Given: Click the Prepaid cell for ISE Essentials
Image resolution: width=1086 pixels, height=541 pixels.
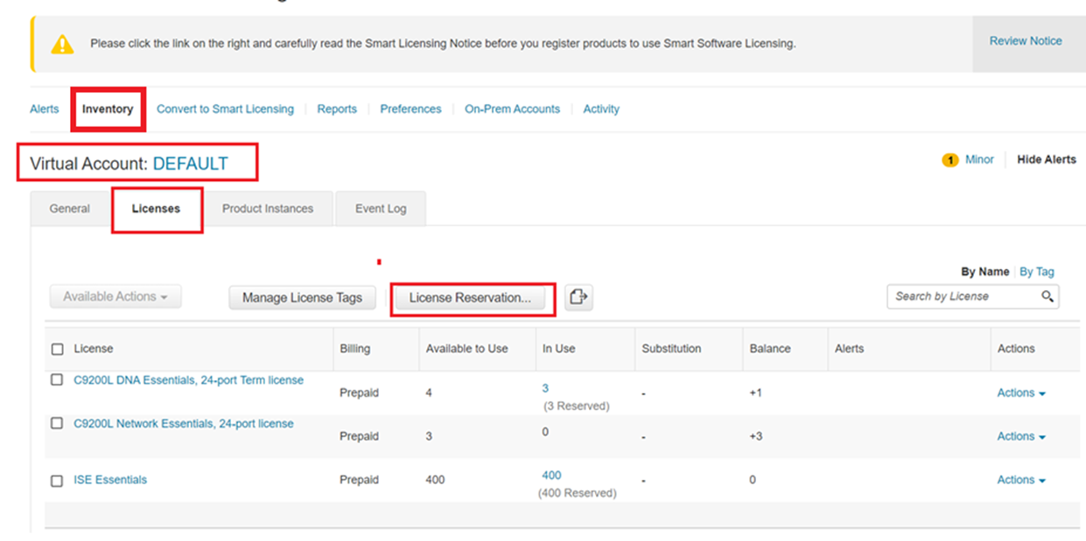Looking at the screenshot, I should [359, 480].
